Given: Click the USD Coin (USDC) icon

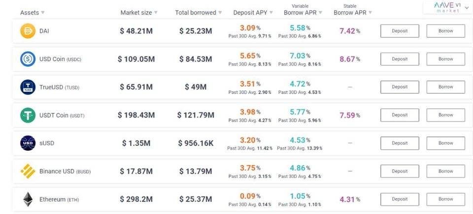Looking at the screenshot, I should [28, 59].
